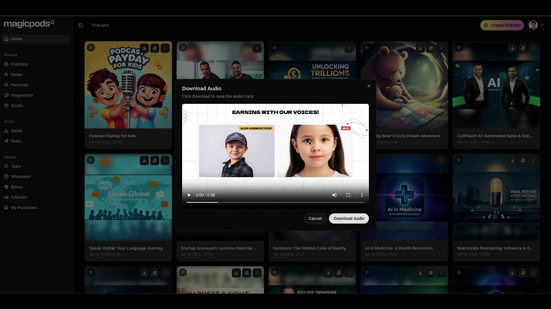Image resolution: width=551 pixels, height=309 pixels.
Task: Options menu on CallFluent AI card
Action: tap(533, 48)
